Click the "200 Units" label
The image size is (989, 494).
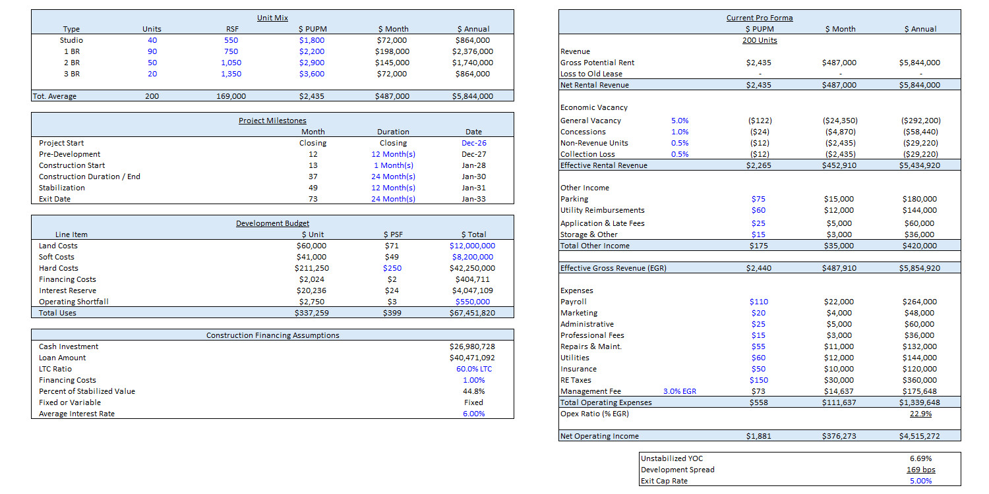tap(759, 40)
